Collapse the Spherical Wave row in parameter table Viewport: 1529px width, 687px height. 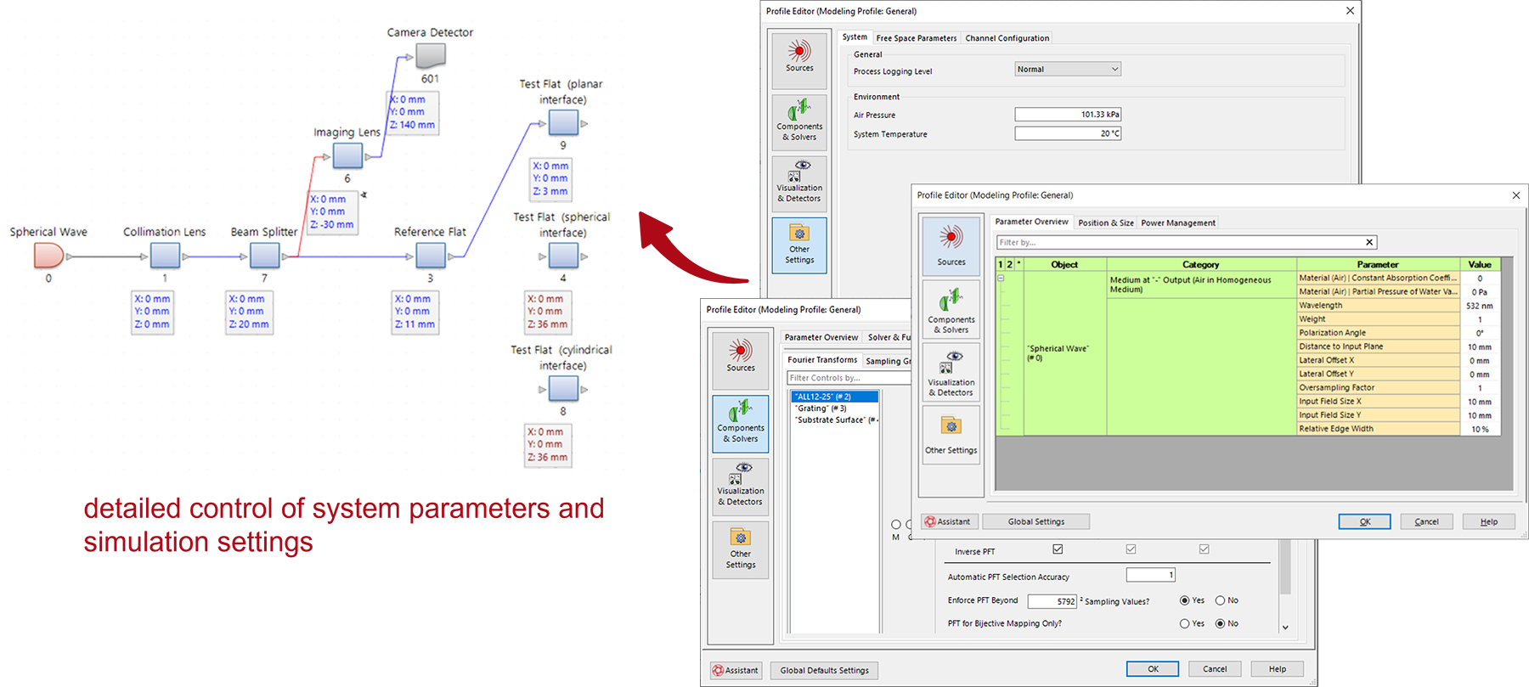(x=1001, y=279)
